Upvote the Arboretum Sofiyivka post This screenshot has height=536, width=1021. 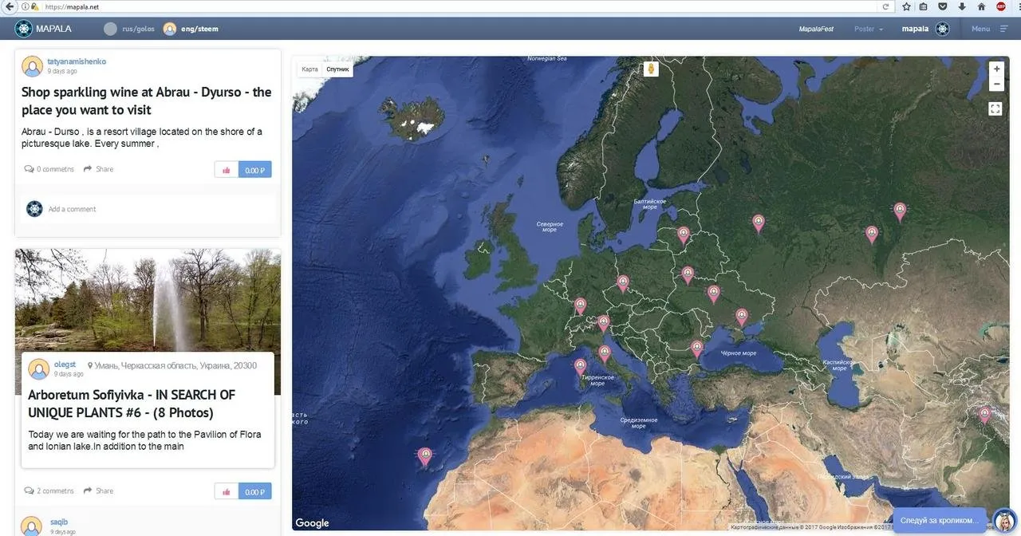[227, 491]
